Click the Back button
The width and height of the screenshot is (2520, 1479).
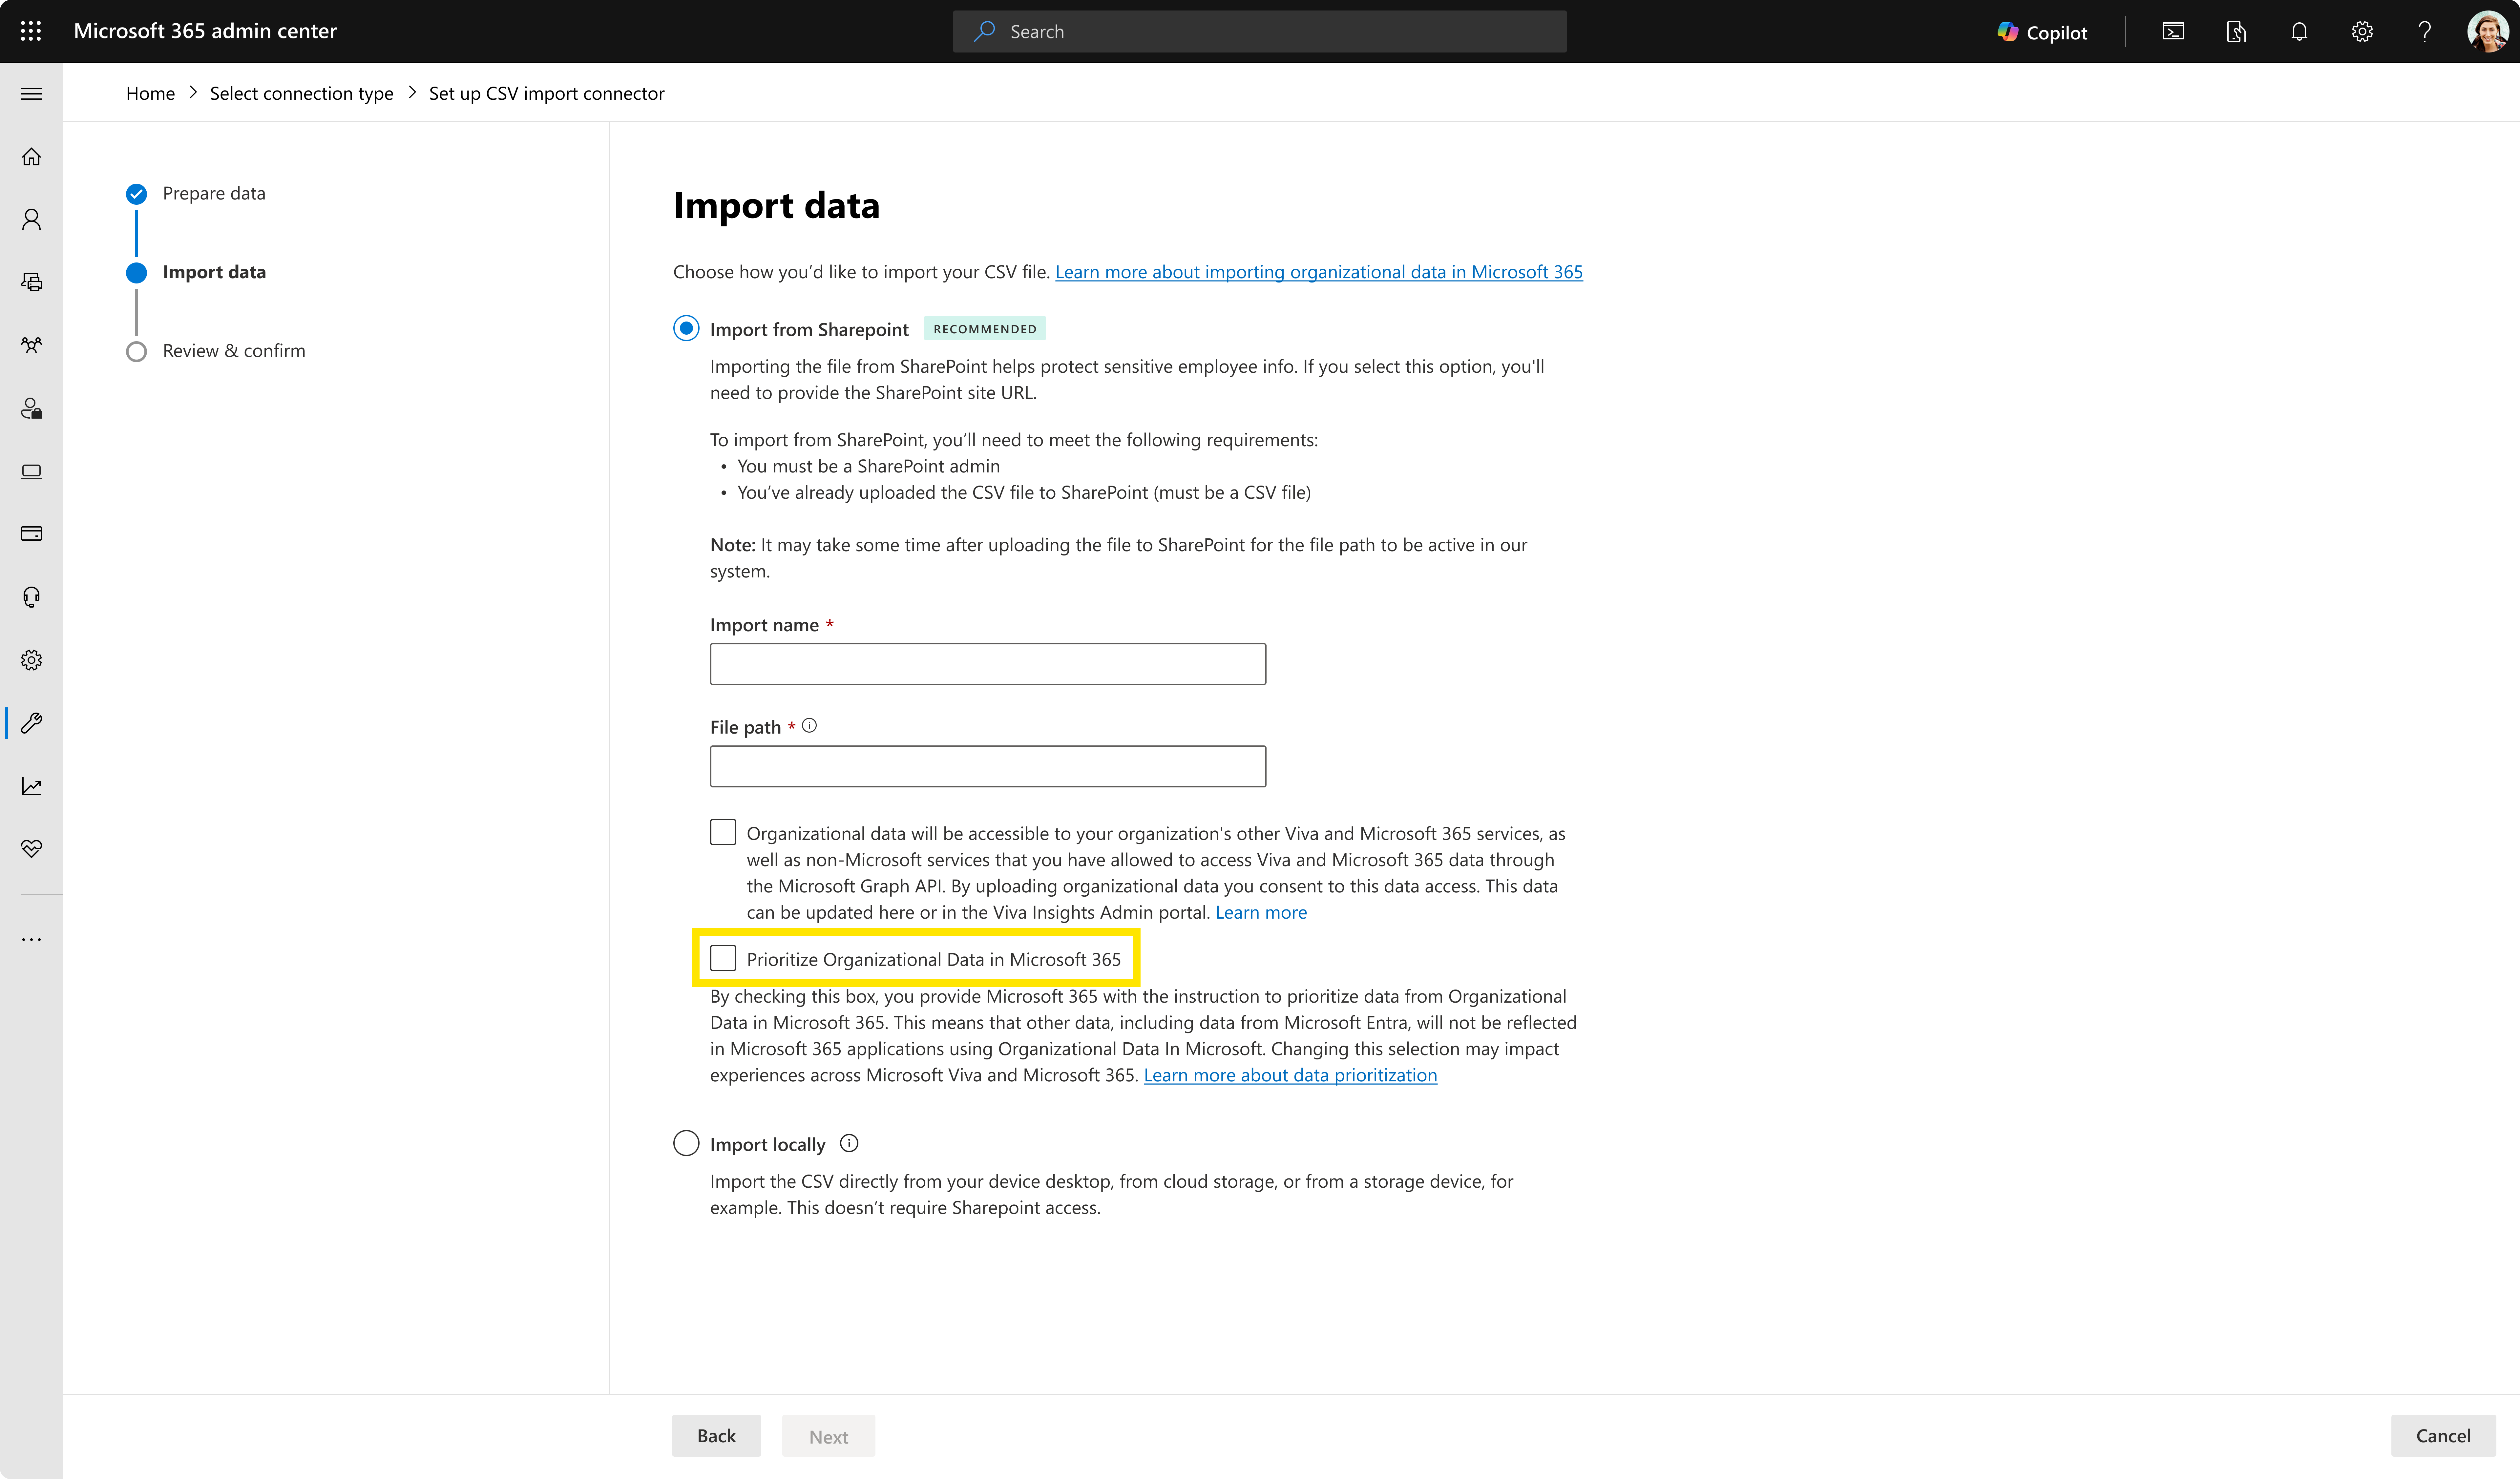716,1435
